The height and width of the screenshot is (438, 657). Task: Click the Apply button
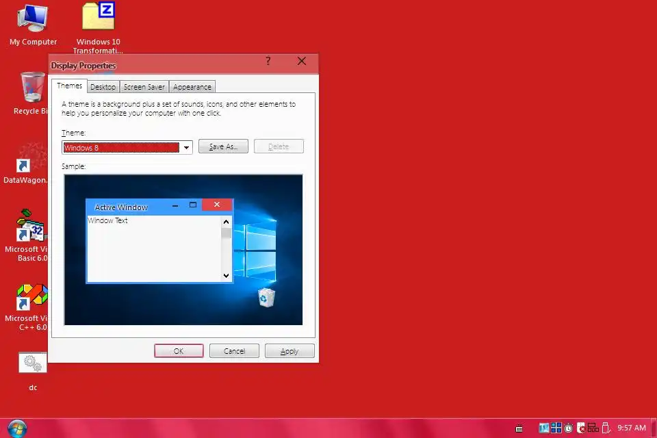[289, 351]
